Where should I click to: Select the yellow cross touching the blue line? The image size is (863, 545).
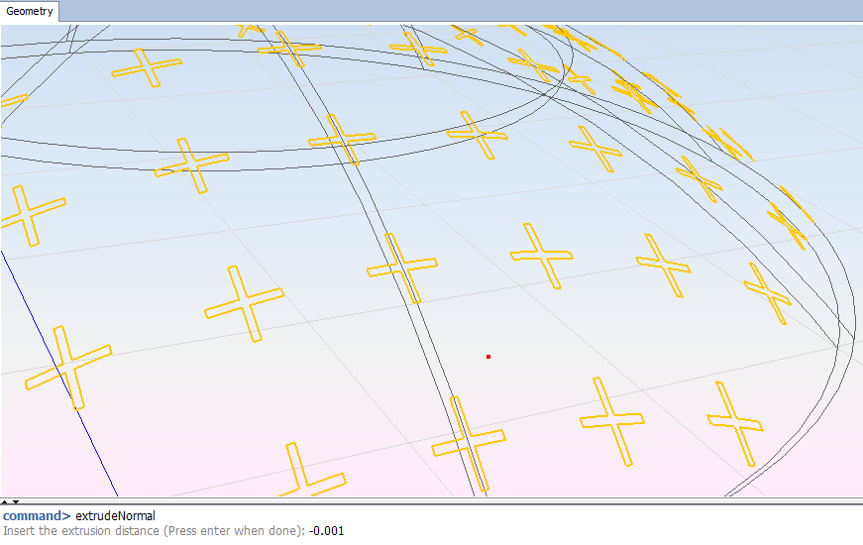pyautogui.click(x=68, y=367)
